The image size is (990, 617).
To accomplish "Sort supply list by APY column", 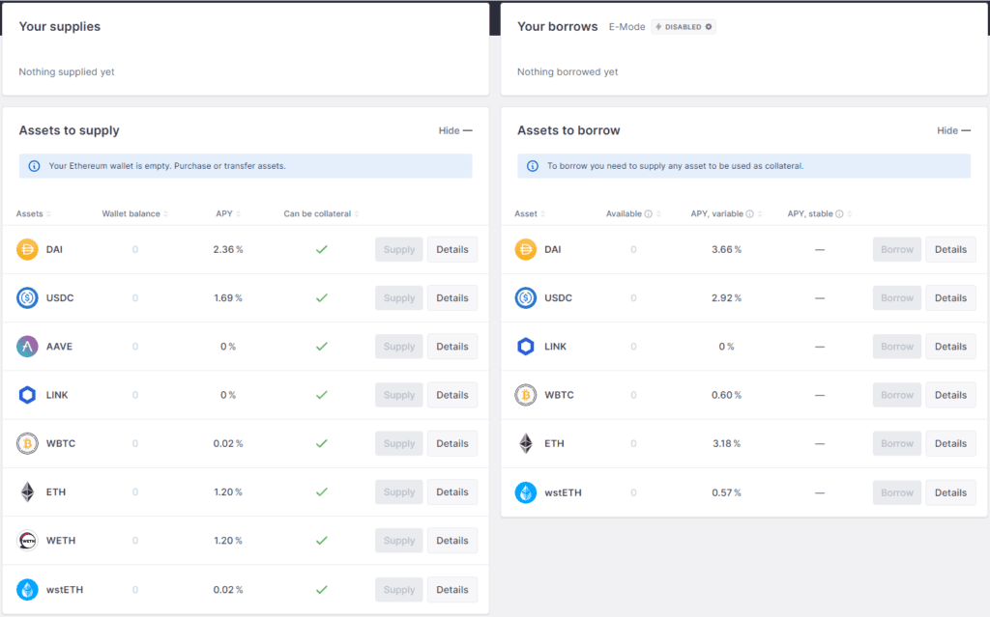I will 228,214.
